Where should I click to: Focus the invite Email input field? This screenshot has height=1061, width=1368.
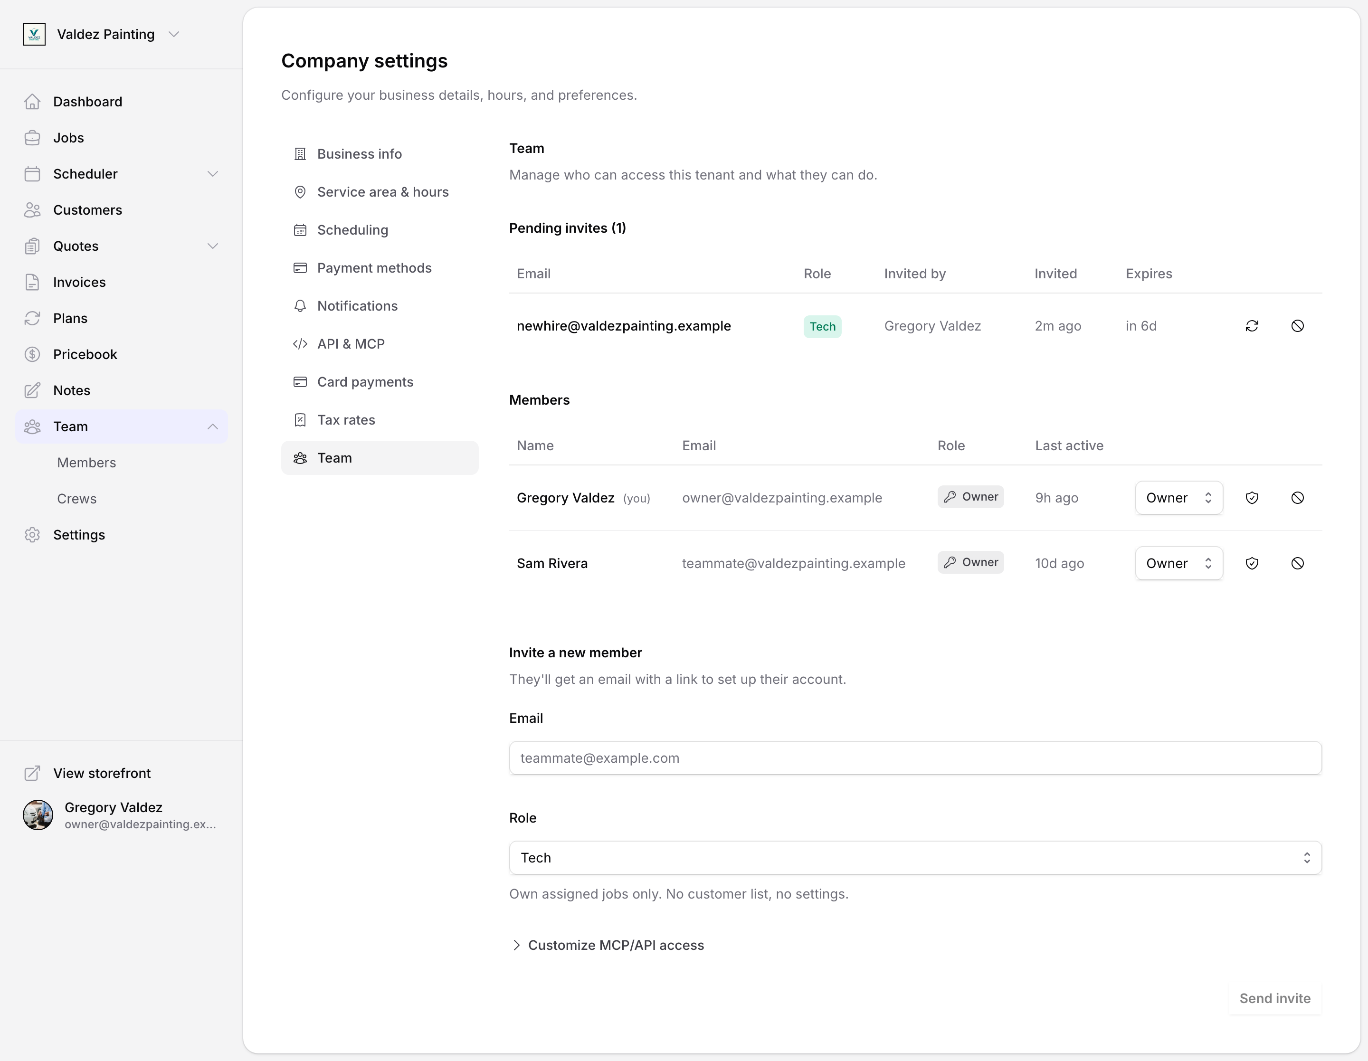915,758
